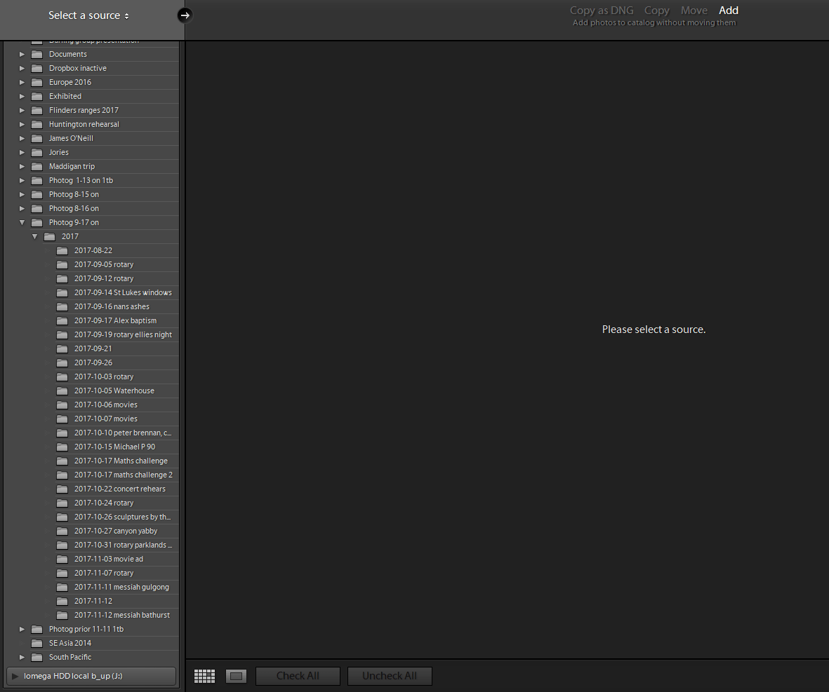Viewport: 829px width, 692px height.
Task: Expand the Jories folder
Action: tap(22, 152)
